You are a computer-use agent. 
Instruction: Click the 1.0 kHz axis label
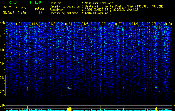(x=3, y=50)
